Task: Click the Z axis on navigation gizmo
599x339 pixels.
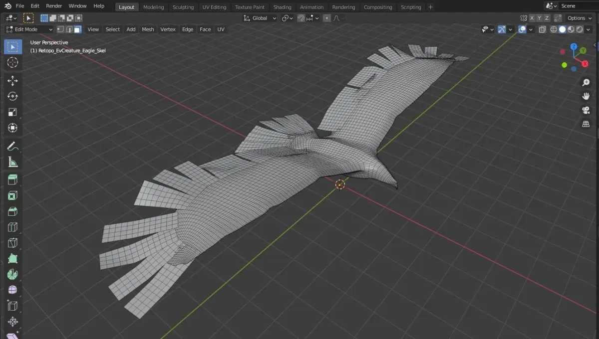Action: click(x=574, y=47)
